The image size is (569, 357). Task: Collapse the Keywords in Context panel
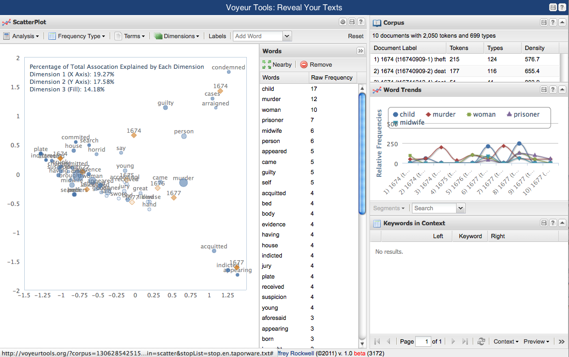(562, 223)
